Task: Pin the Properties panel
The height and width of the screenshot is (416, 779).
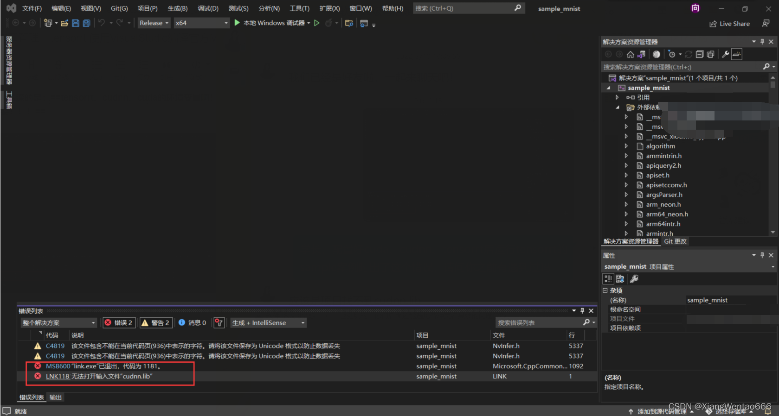Action: [762, 255]
